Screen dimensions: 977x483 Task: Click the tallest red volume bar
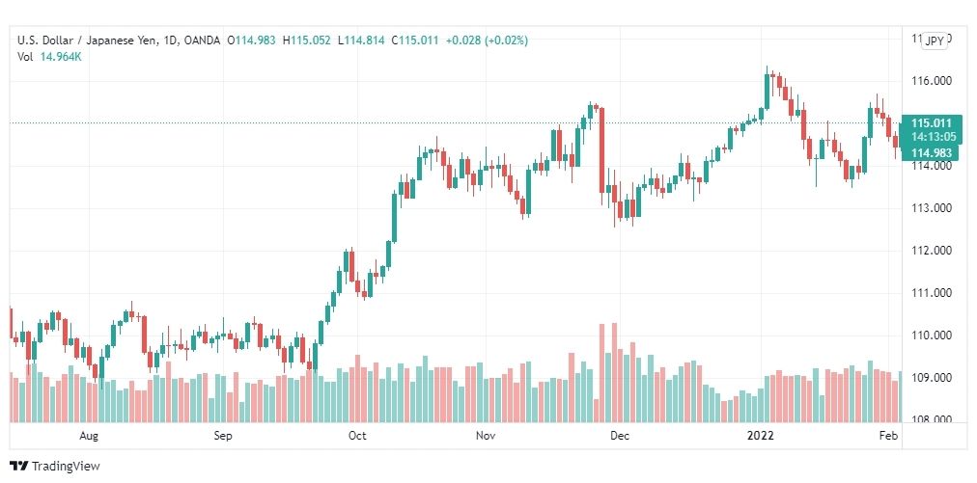click(x=614, y=372)
